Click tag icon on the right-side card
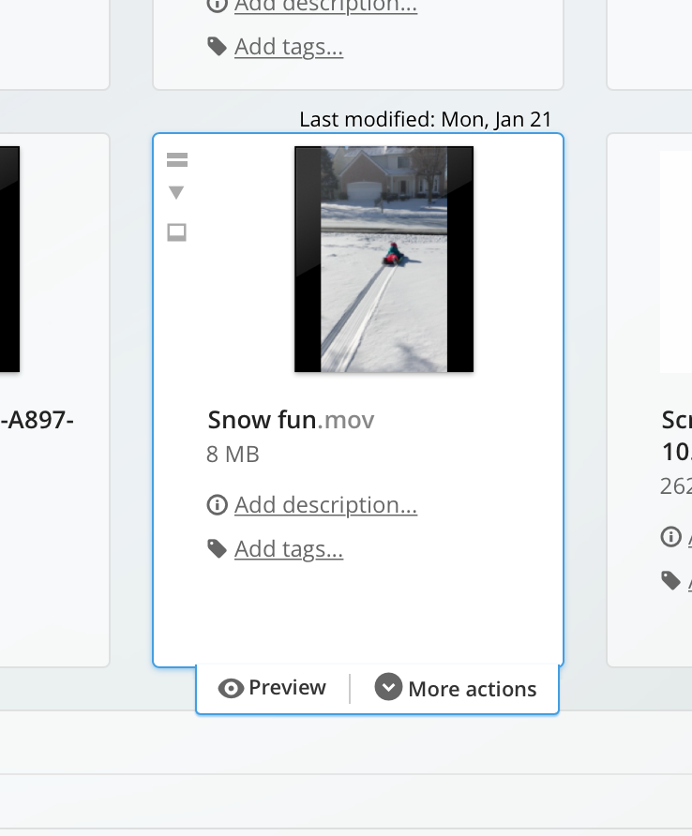This screenshot has width=692, height=836. 670,581
